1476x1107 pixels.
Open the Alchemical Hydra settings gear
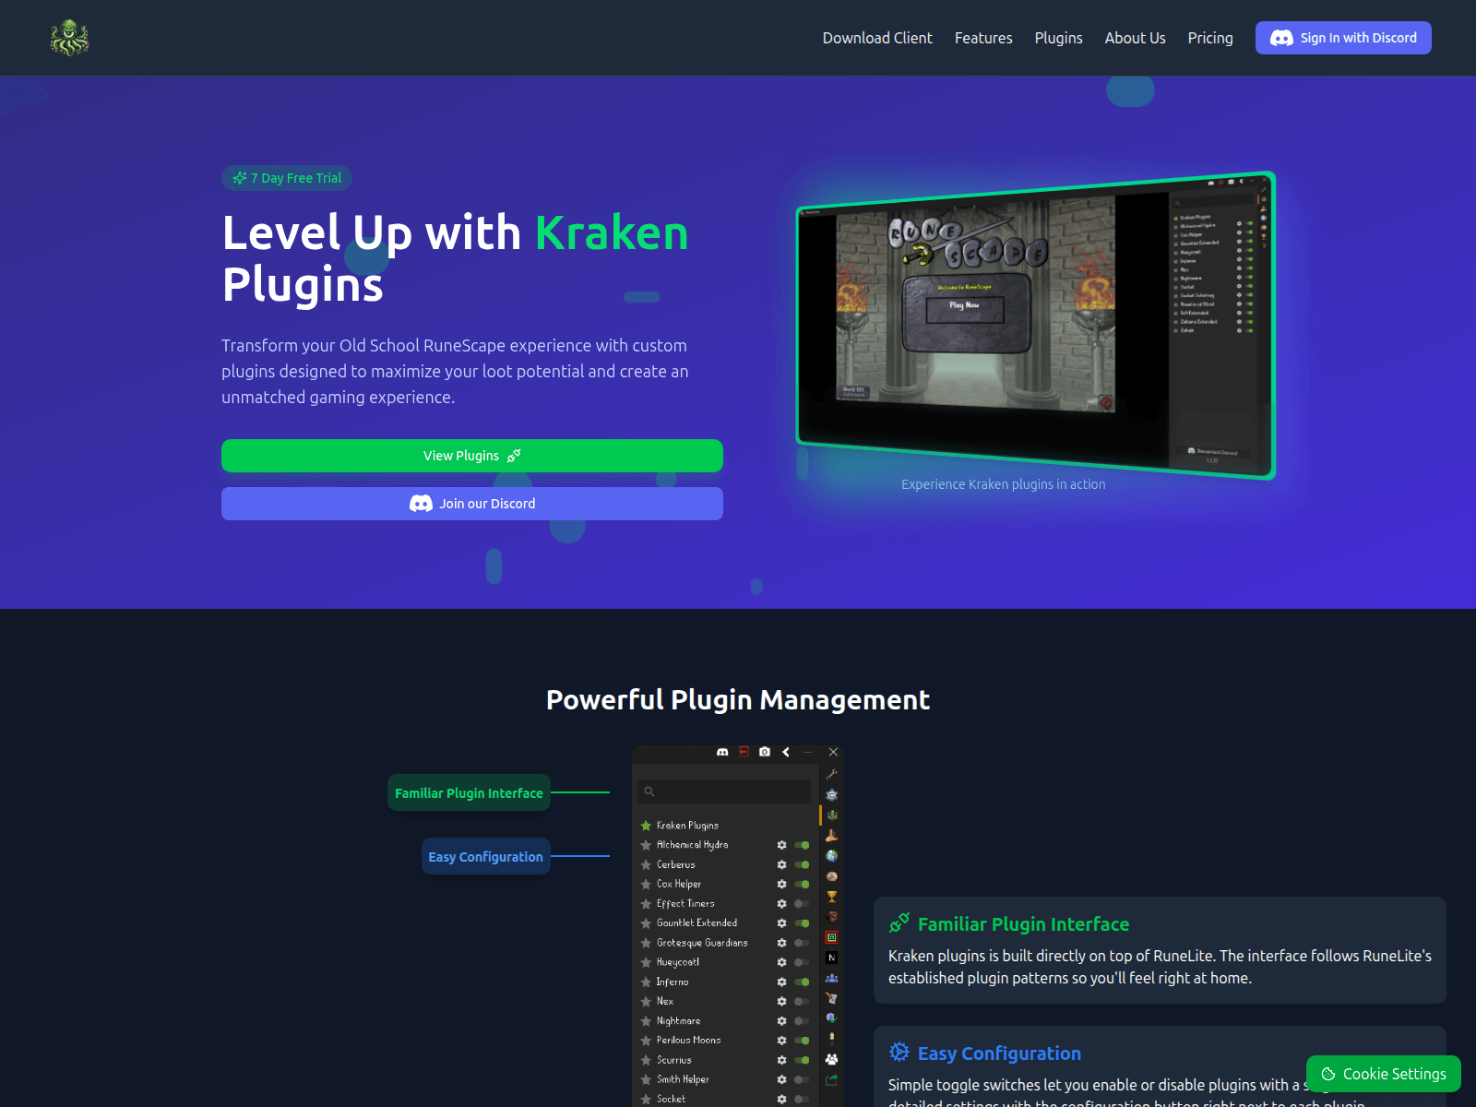coord(782,845)
